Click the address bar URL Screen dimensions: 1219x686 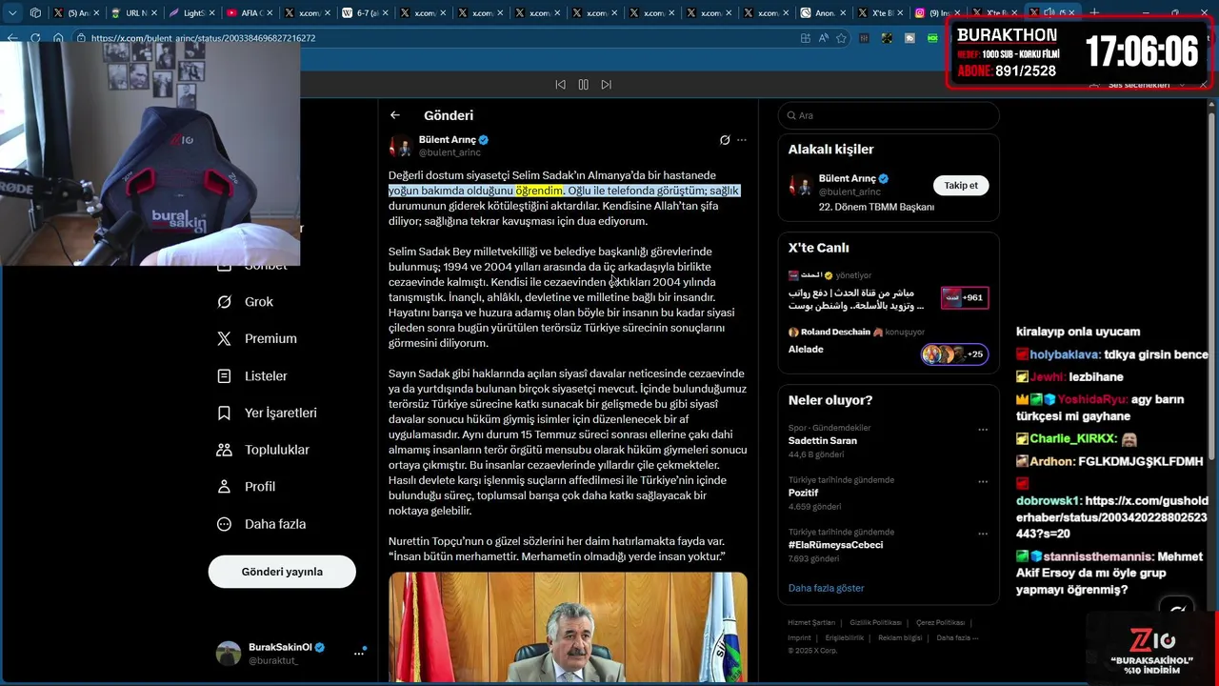point(203,38)
